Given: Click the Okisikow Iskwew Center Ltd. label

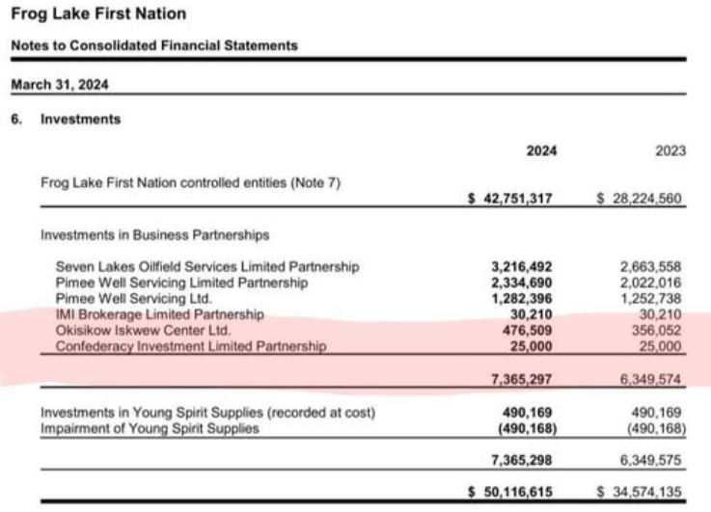Looking at the screenshot, I should 144,331.
